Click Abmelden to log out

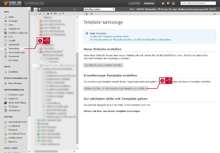click(x=149, y=3)
